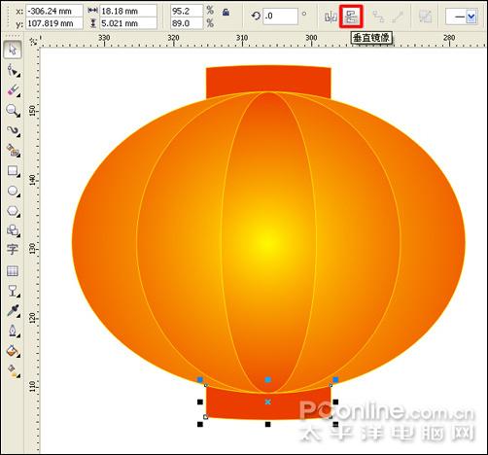Open the Outline pen tool
Viewport: 488px width, 455px height.
coord(13,331)
